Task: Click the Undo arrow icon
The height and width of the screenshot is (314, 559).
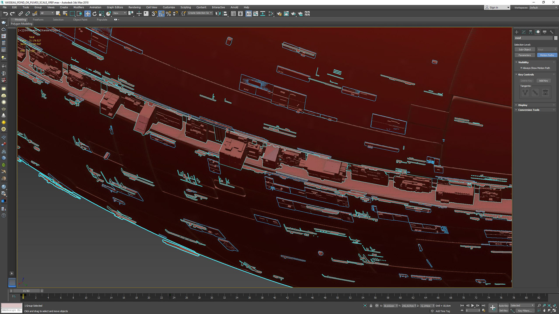Action: pyautogui.click(x=5, y=14)
